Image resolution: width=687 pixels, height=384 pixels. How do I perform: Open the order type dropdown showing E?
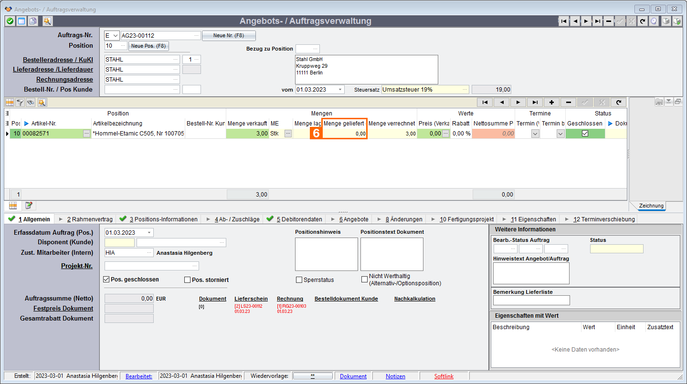pos(115,35)
